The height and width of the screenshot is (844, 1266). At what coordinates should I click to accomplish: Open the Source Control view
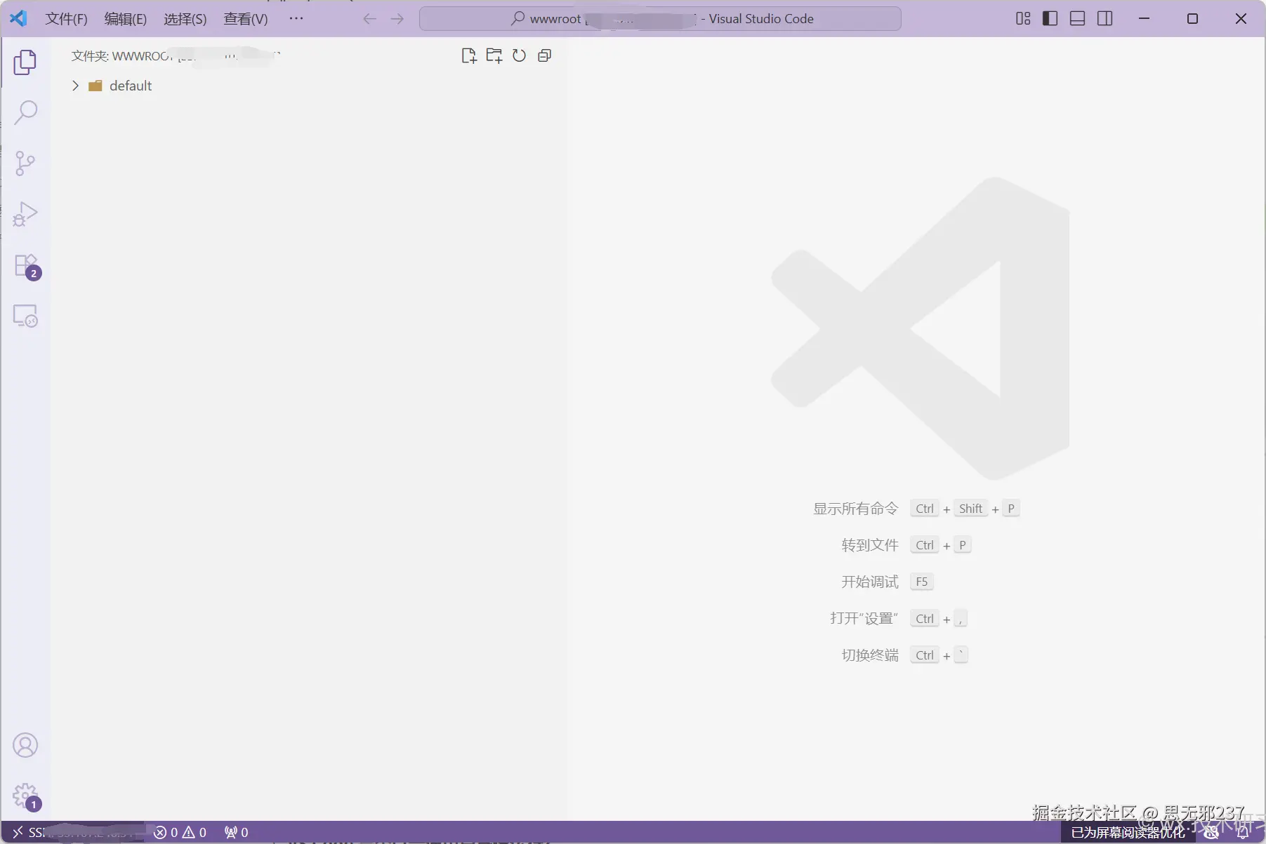25,163
